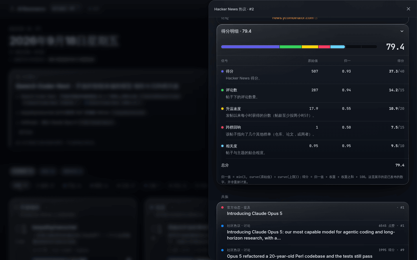Click the 6545 点赞 count
Image resolution: width=417 pixels, height=260 pixels.
click(x=387, y=226)
